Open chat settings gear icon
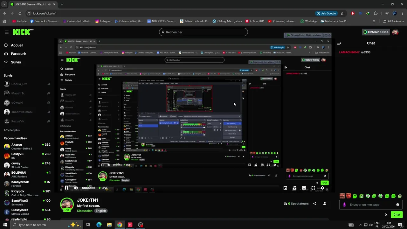The height and width of the screenshot is (229, 407). tap(386, 215)
